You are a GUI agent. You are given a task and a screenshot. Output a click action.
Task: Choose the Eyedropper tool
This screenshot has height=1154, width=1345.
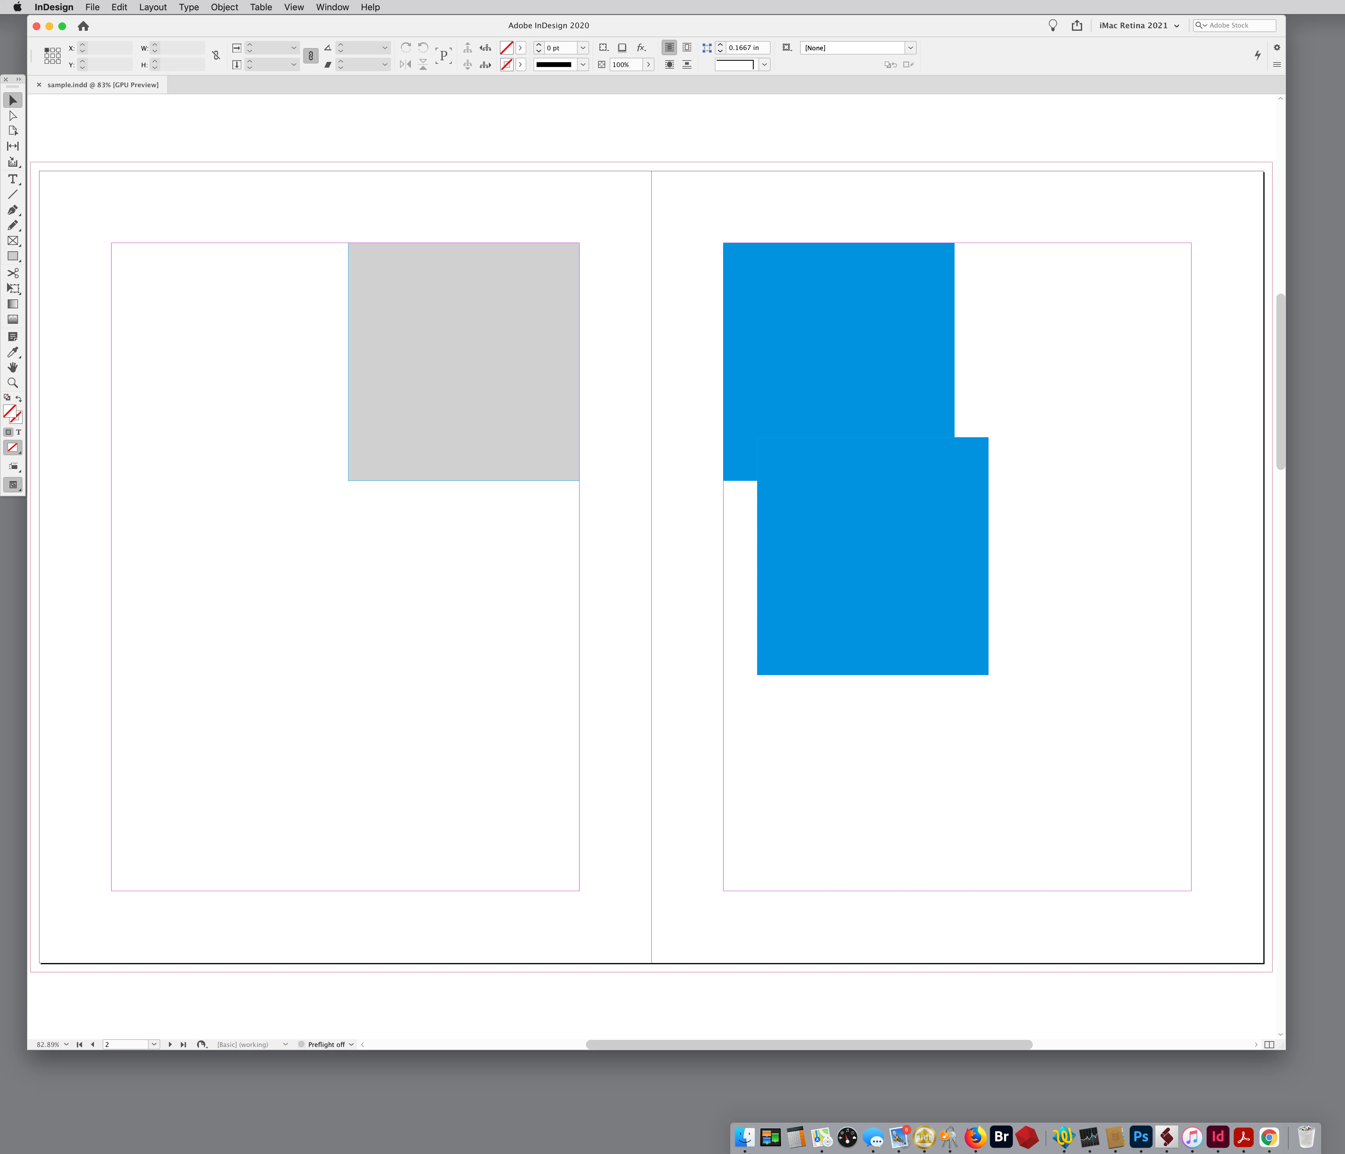(x=12, y=352)
